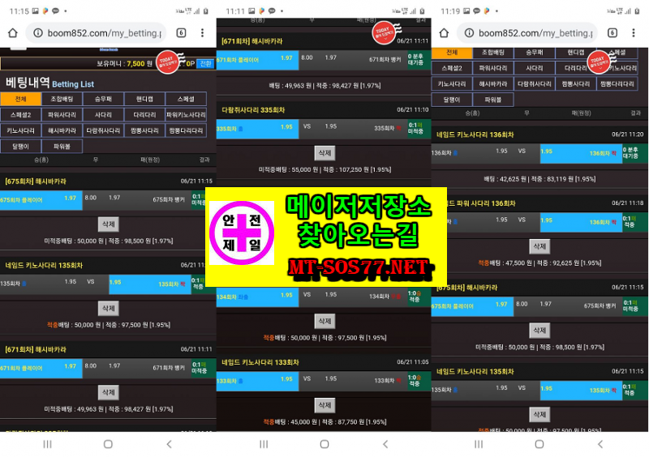This screenshot has height=457, width=649.
Task: Open the tab switcher in left phone browser
Action: (x=181, y=33)
